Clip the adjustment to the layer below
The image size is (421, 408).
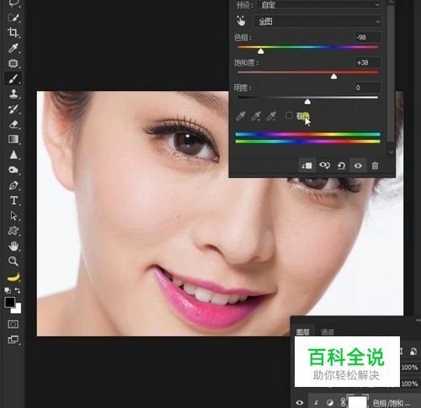pyautogui.click(x=306, y=165)
